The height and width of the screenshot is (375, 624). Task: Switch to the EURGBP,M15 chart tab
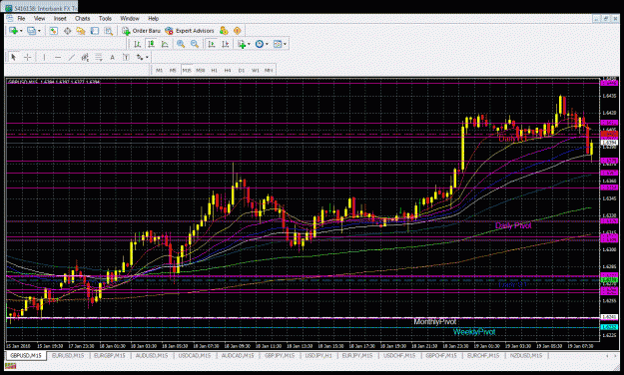click(x=110, y=355)
